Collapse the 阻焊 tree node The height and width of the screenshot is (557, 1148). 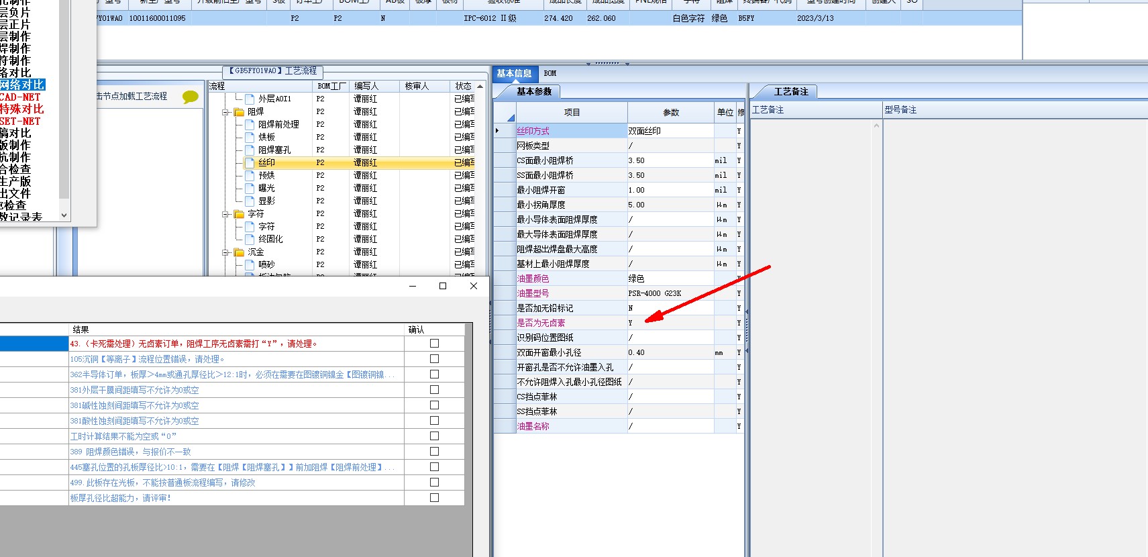[226, 112]
